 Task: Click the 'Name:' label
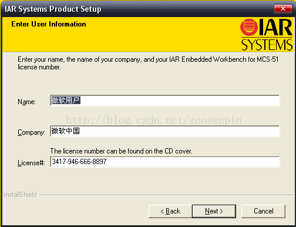pos(26,102)
